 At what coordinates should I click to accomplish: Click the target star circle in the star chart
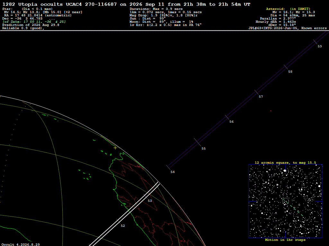286,201
